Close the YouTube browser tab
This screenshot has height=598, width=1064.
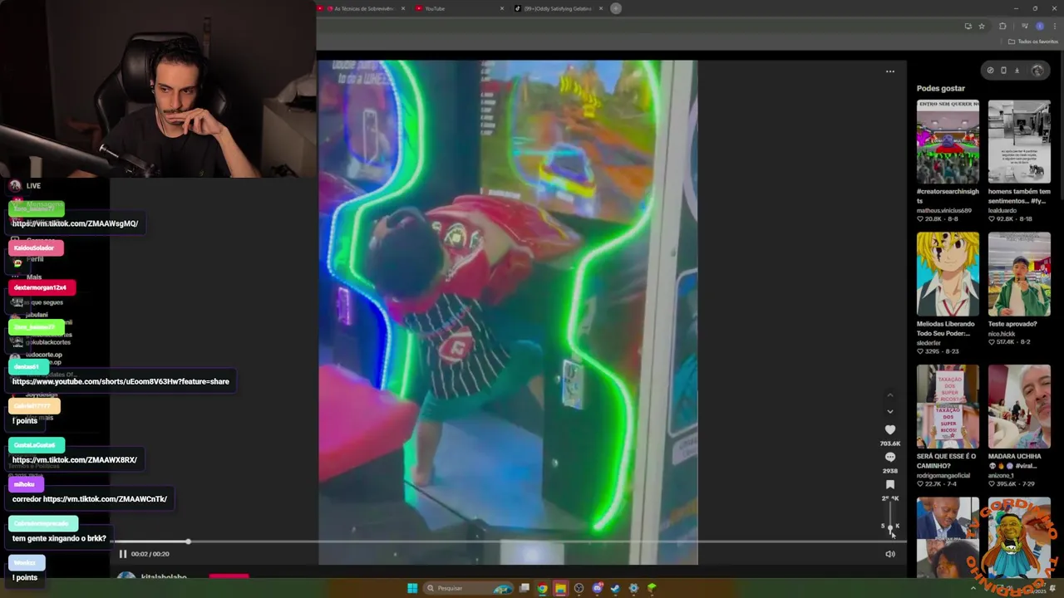pyautogui.click(x=502, y=8)
